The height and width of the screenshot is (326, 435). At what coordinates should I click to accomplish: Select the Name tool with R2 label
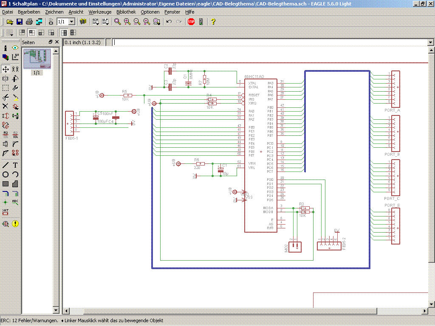[x=6, y=135]
